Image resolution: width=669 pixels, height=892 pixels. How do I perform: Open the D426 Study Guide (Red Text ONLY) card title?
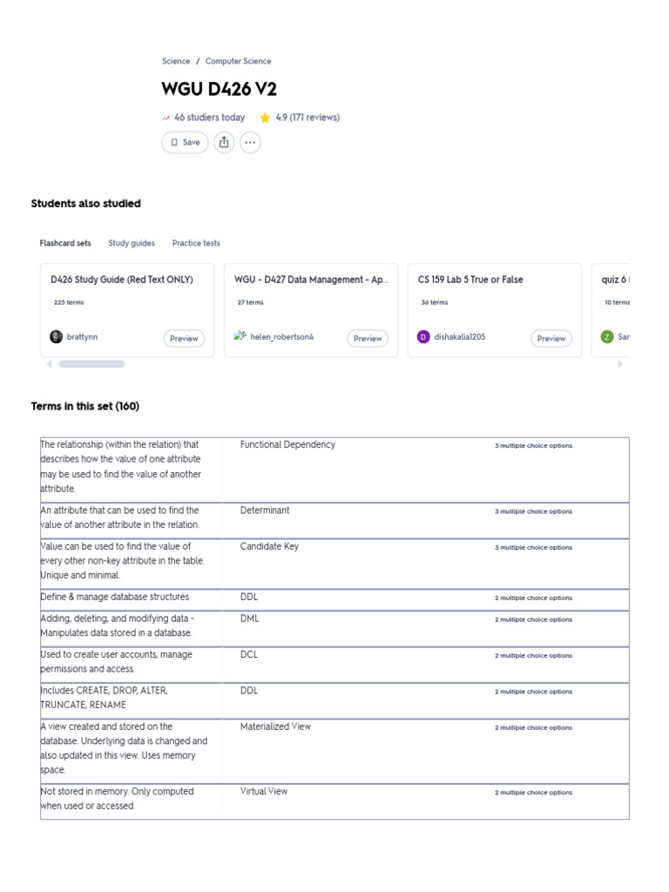pyautogui.click(x=122, y=280)
